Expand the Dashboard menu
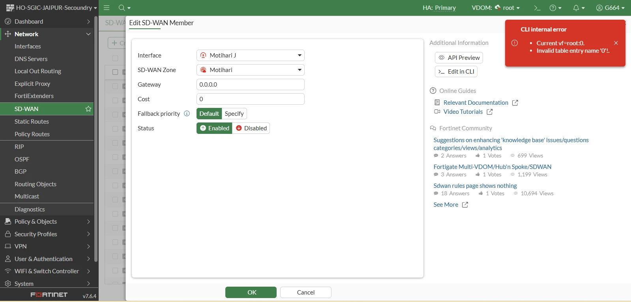Screen dimensions: 631x302 (x=47, y=22)
